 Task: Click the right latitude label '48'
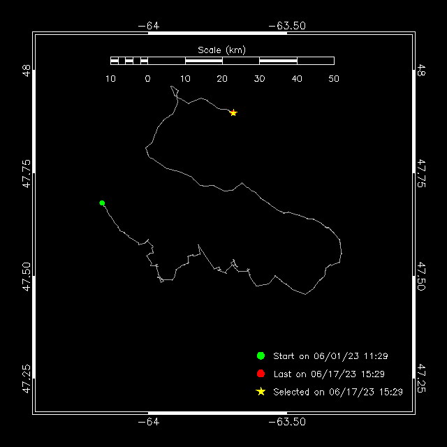pos(421,71)
